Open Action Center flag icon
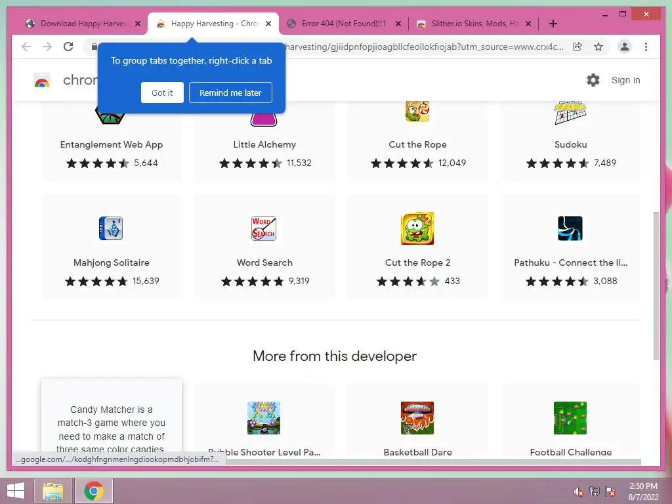This screenshot has width=672, height=504. [x=610, y=492]
